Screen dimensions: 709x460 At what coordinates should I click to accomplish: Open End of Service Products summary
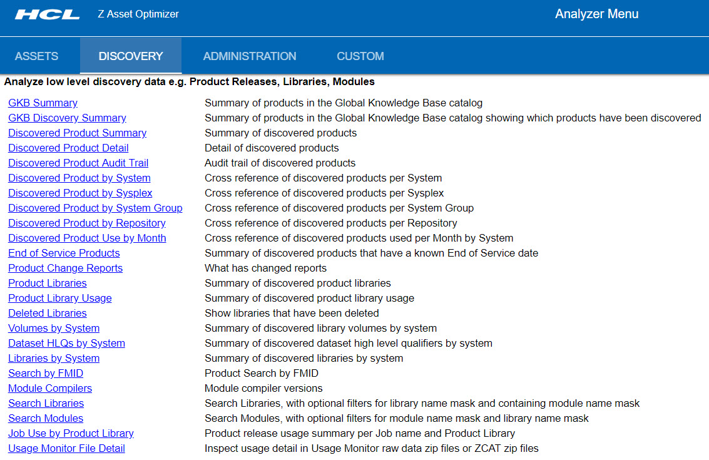pos(64,253)
